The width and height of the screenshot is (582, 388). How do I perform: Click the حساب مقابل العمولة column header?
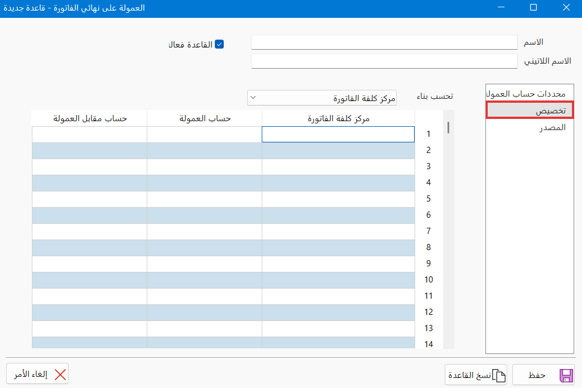click(x=89, y=118)
